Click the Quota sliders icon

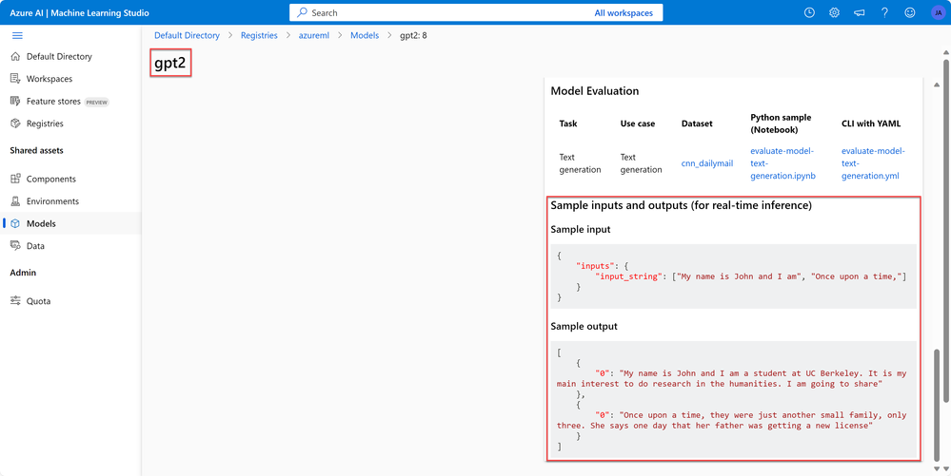(16, 301)
